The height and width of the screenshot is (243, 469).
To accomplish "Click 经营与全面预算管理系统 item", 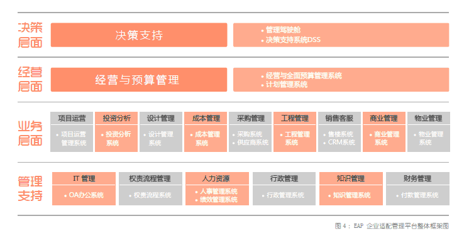I will click(304, 75).
